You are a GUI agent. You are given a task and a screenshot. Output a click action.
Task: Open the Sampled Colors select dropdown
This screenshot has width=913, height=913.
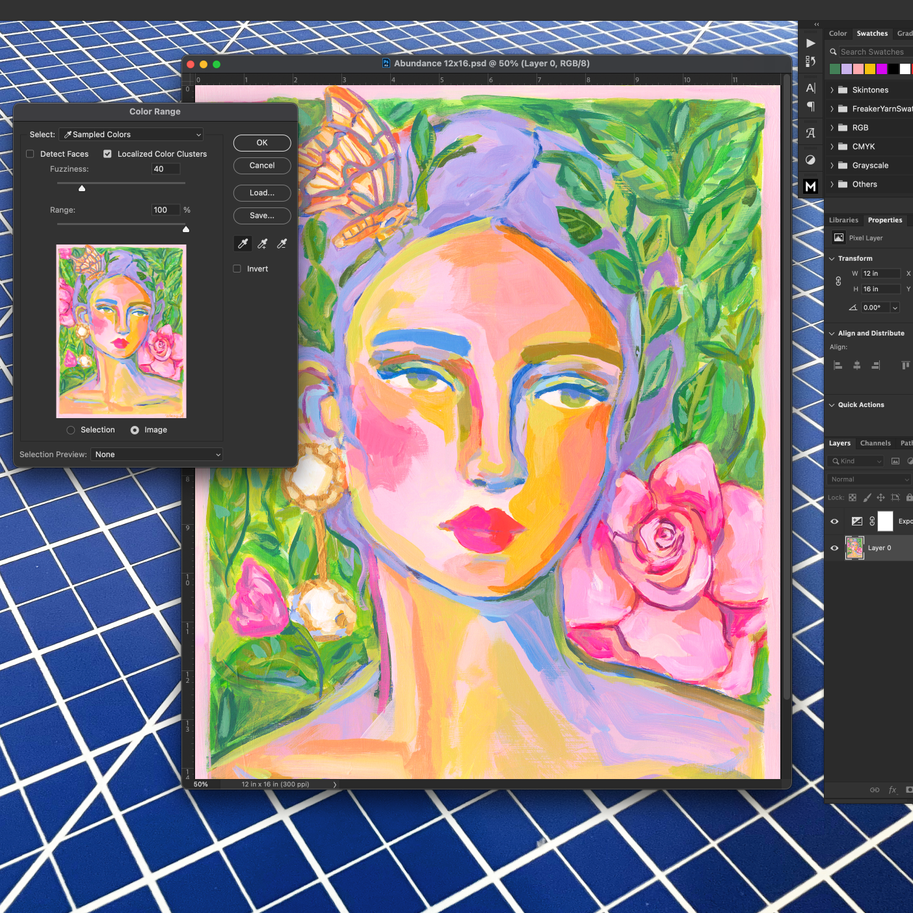tap(131, 135)
